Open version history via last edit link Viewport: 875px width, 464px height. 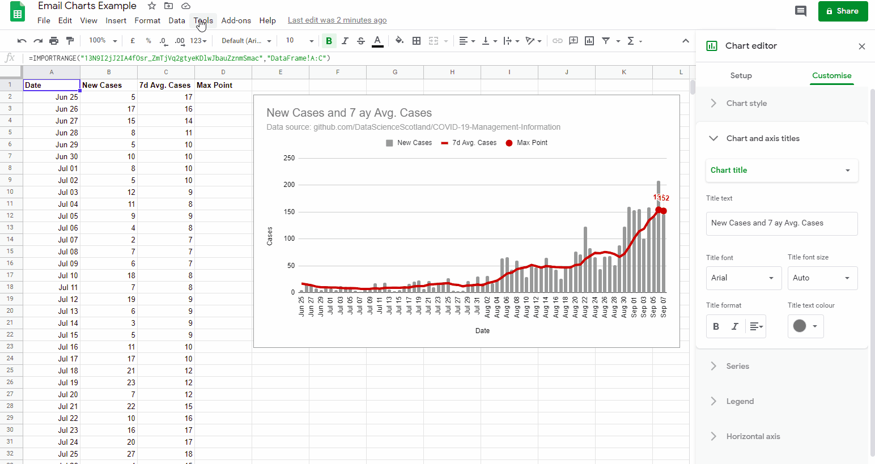[337, 20]
